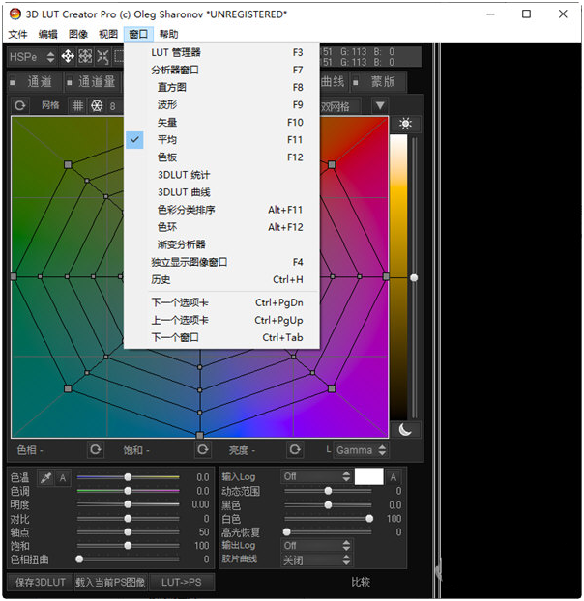Toggle the checked 平均 menu item
Viewport: 584px width, 601px height.
point(167,140)
